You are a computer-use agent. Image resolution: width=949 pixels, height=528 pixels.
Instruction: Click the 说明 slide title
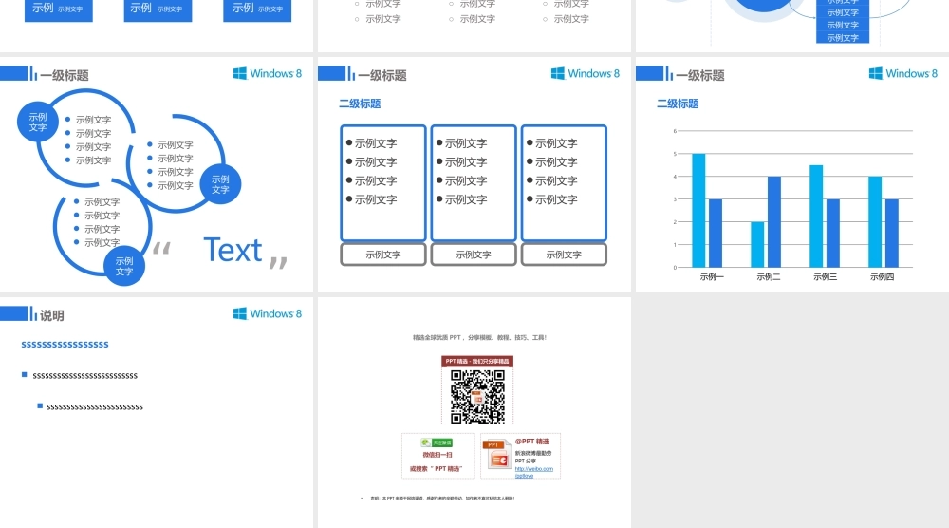coord(52,315)
